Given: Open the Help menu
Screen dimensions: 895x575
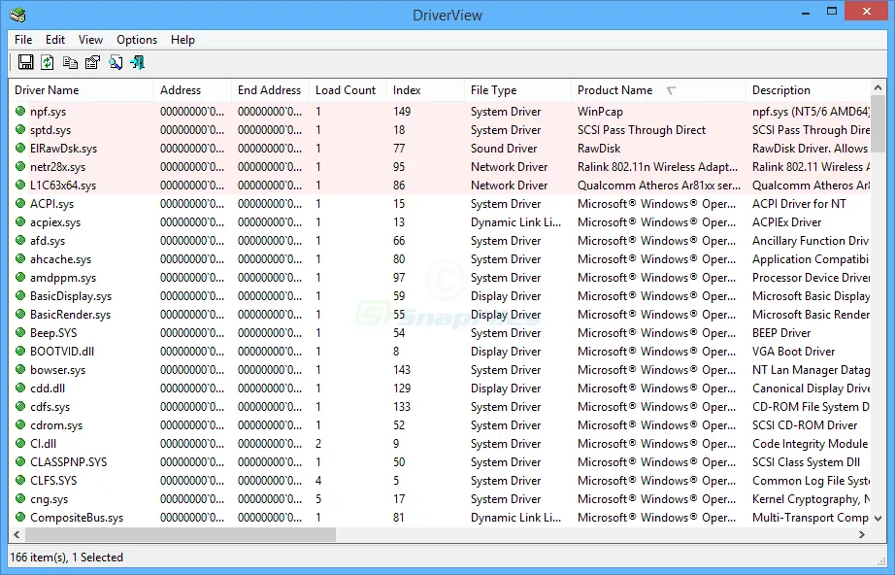Looking at the screenshot, I should pyautogui.click(x=182, y=40).
